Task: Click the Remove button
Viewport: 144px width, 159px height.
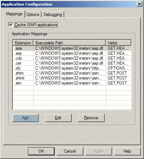Action: click(91, 118)
